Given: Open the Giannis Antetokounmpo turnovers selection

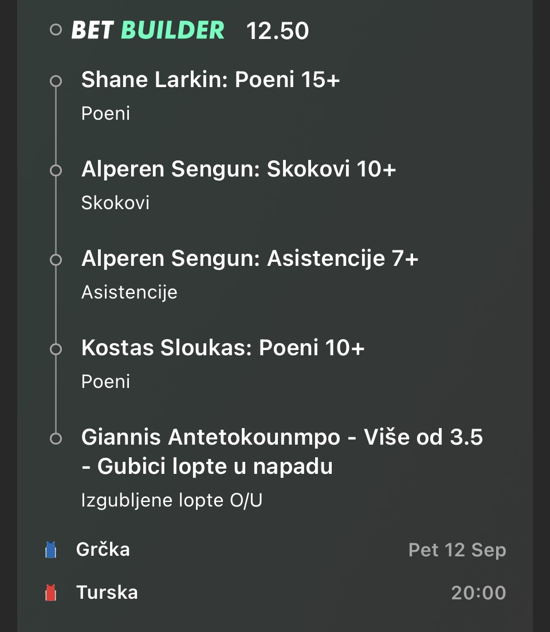Looking at the screenshot, I should point(282,452).
